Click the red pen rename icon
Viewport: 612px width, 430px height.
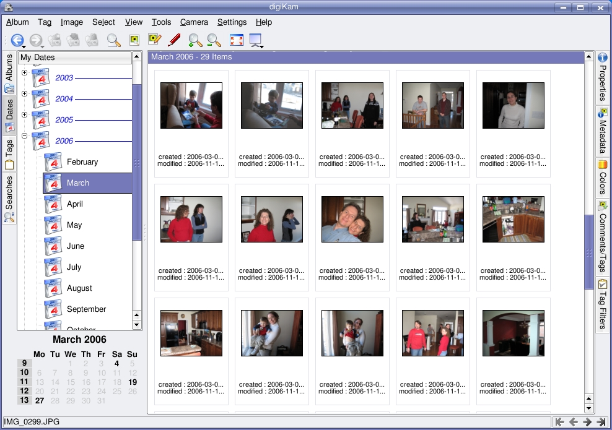coord(174,40)
